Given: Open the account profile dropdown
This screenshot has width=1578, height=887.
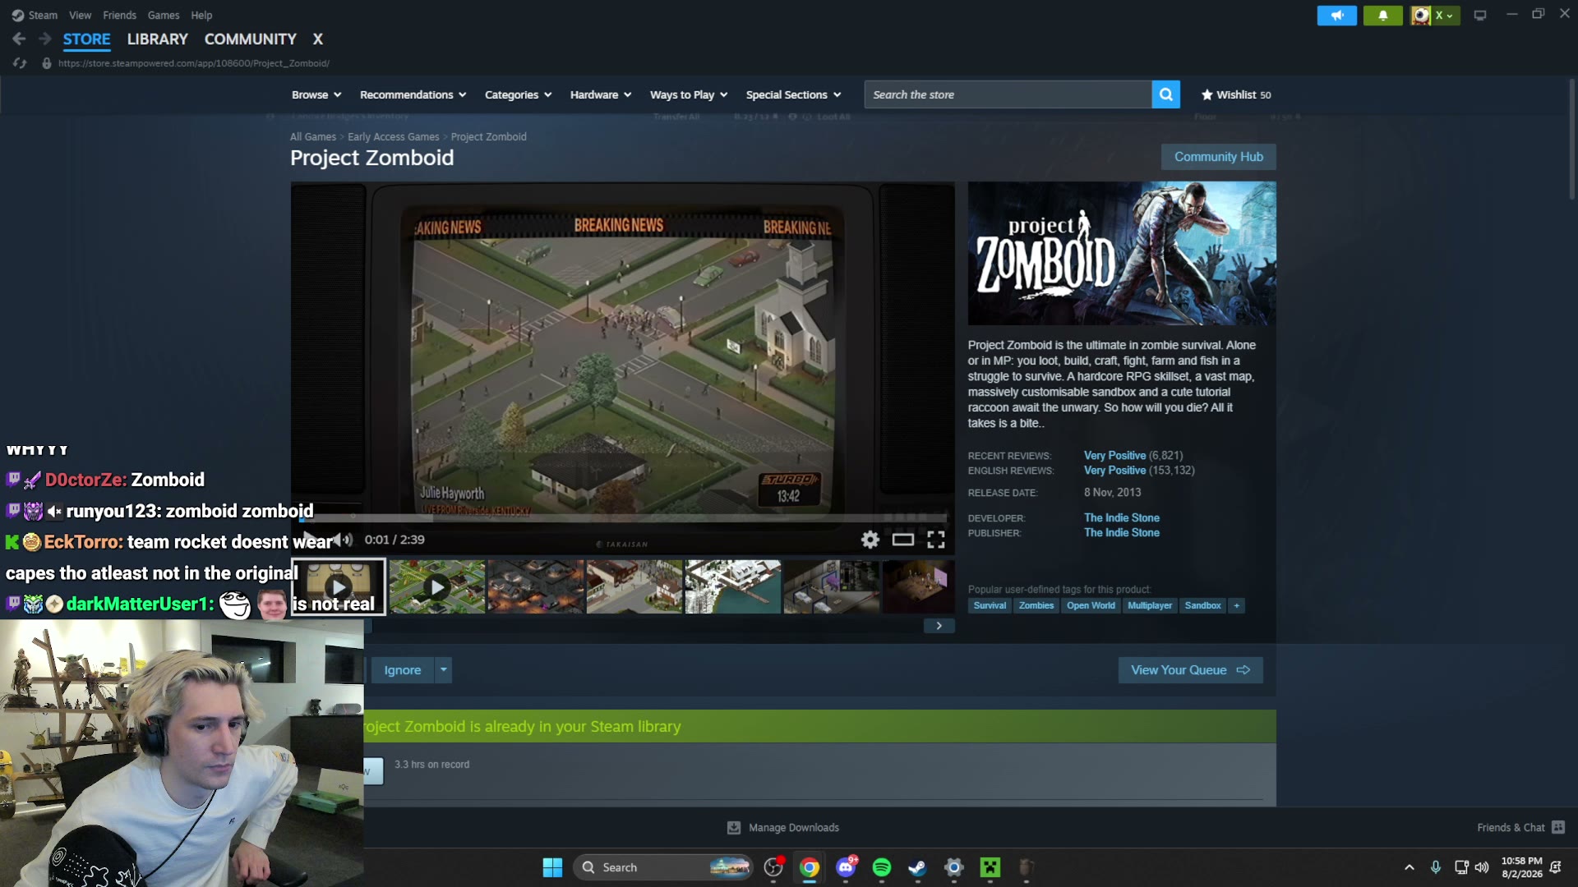Looking at the screenshot, I should coord(1434,16).
